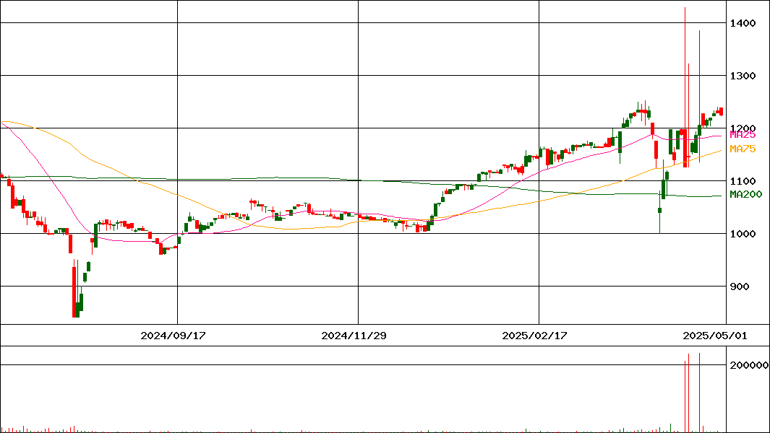Screen dimensions: 770x433
Task: Click the rightmost tall red volume spike
Action: coord(699,390)
